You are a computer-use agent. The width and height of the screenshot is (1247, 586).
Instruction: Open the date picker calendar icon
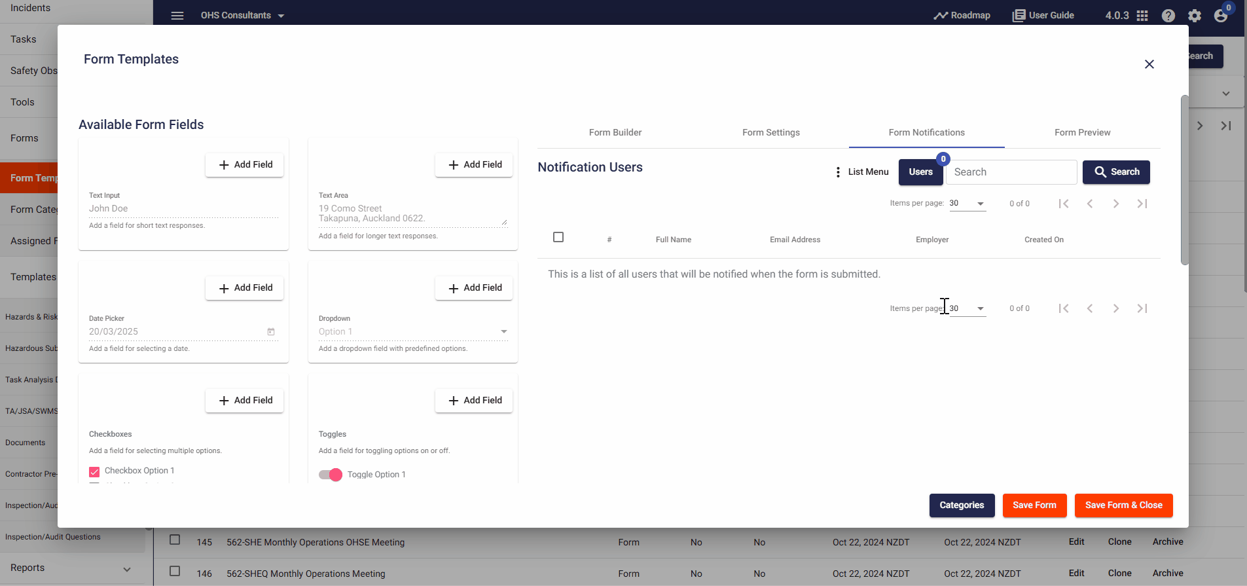(x=271, y=332)
